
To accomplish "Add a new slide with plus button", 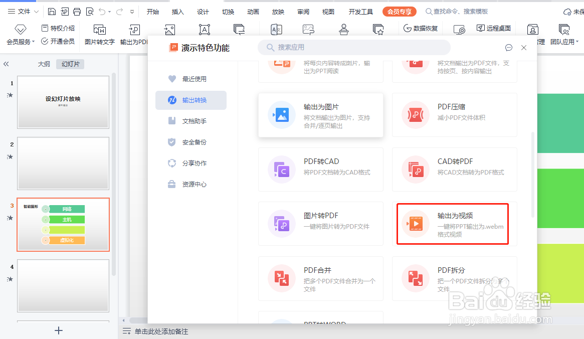I will [x=59, y=330].
